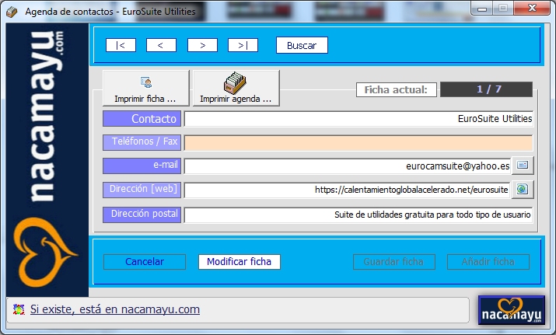The image size is (556, 335).
Task: Click the Teléfonos / Fax input field
Action: pyautogui.click(x=358, y=142)
